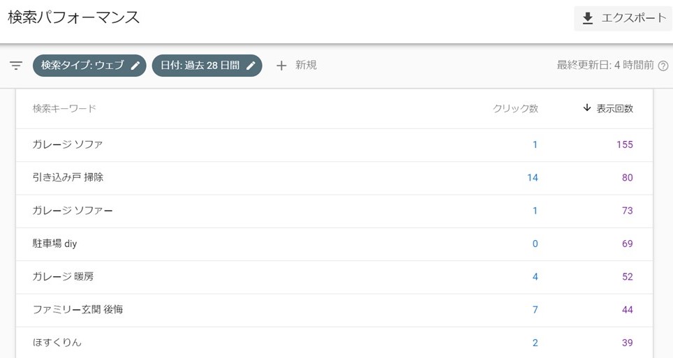
Task: Edit date range pencil icon
Action: [x=251, y=65]
